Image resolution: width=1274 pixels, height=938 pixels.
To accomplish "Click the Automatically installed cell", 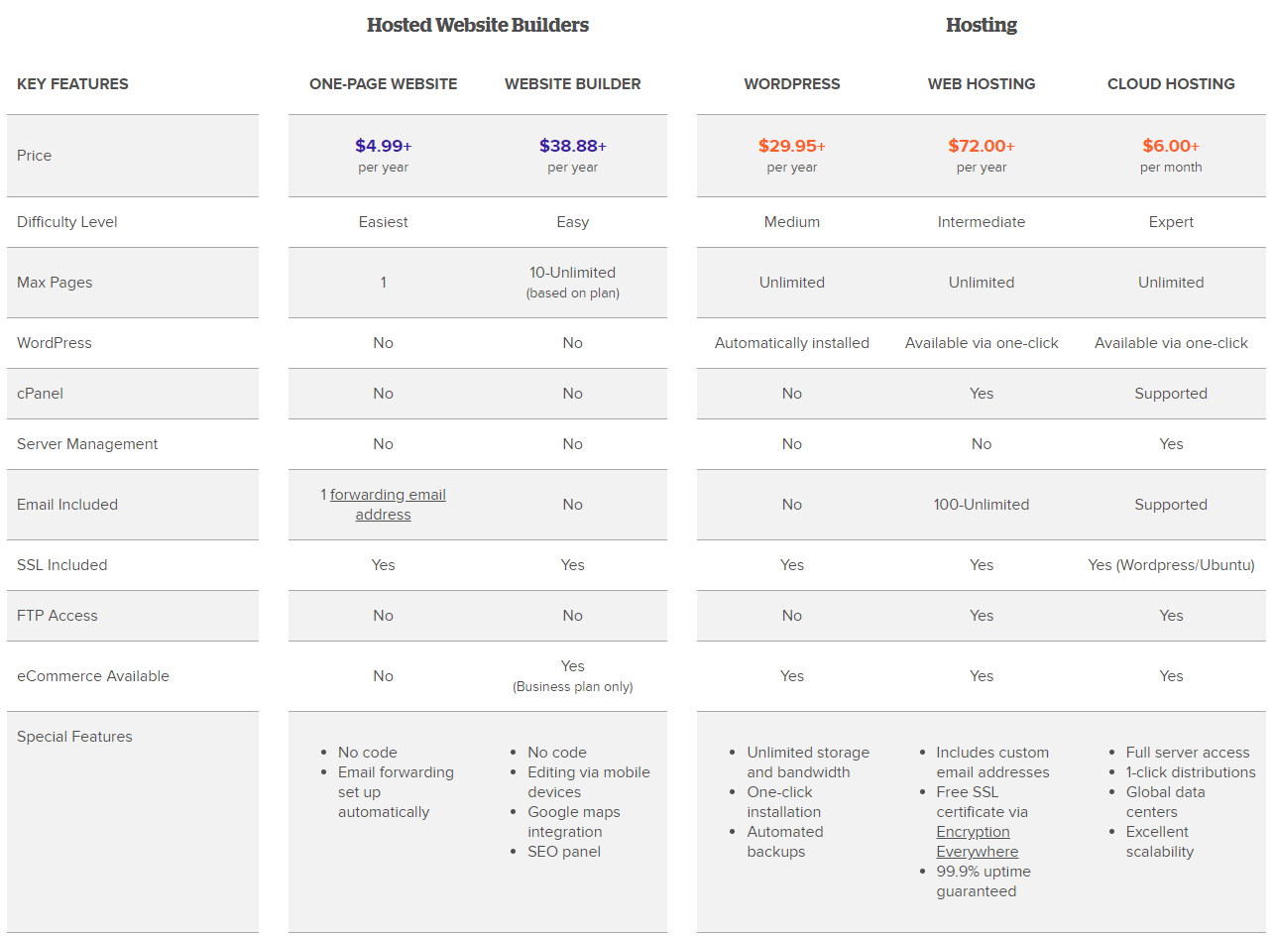I will point(791,343).
